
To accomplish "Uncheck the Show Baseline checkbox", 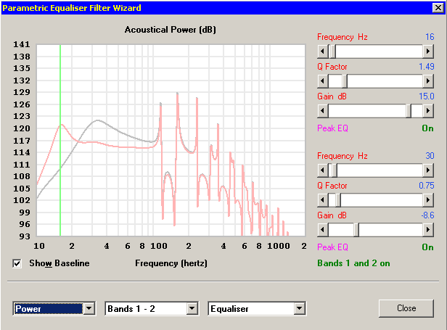I will pos(17,263).
